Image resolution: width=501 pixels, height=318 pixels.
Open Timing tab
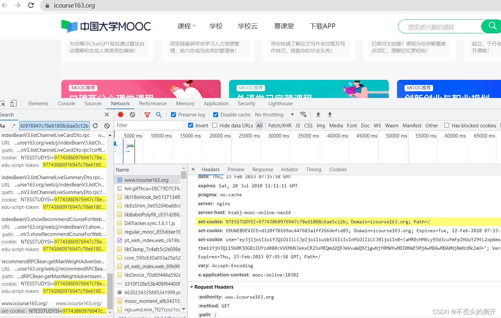tap(314, 169)
